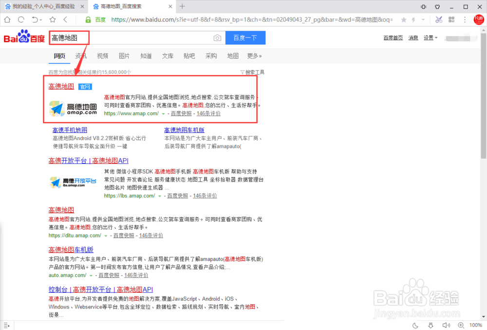Select the 文库 search tab
The image size is (487, 330).
(168, 56)
